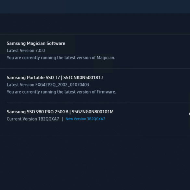Click the blue 3B2QGXA7 version code
Screen dimensions: 190x190
[96, 119]
